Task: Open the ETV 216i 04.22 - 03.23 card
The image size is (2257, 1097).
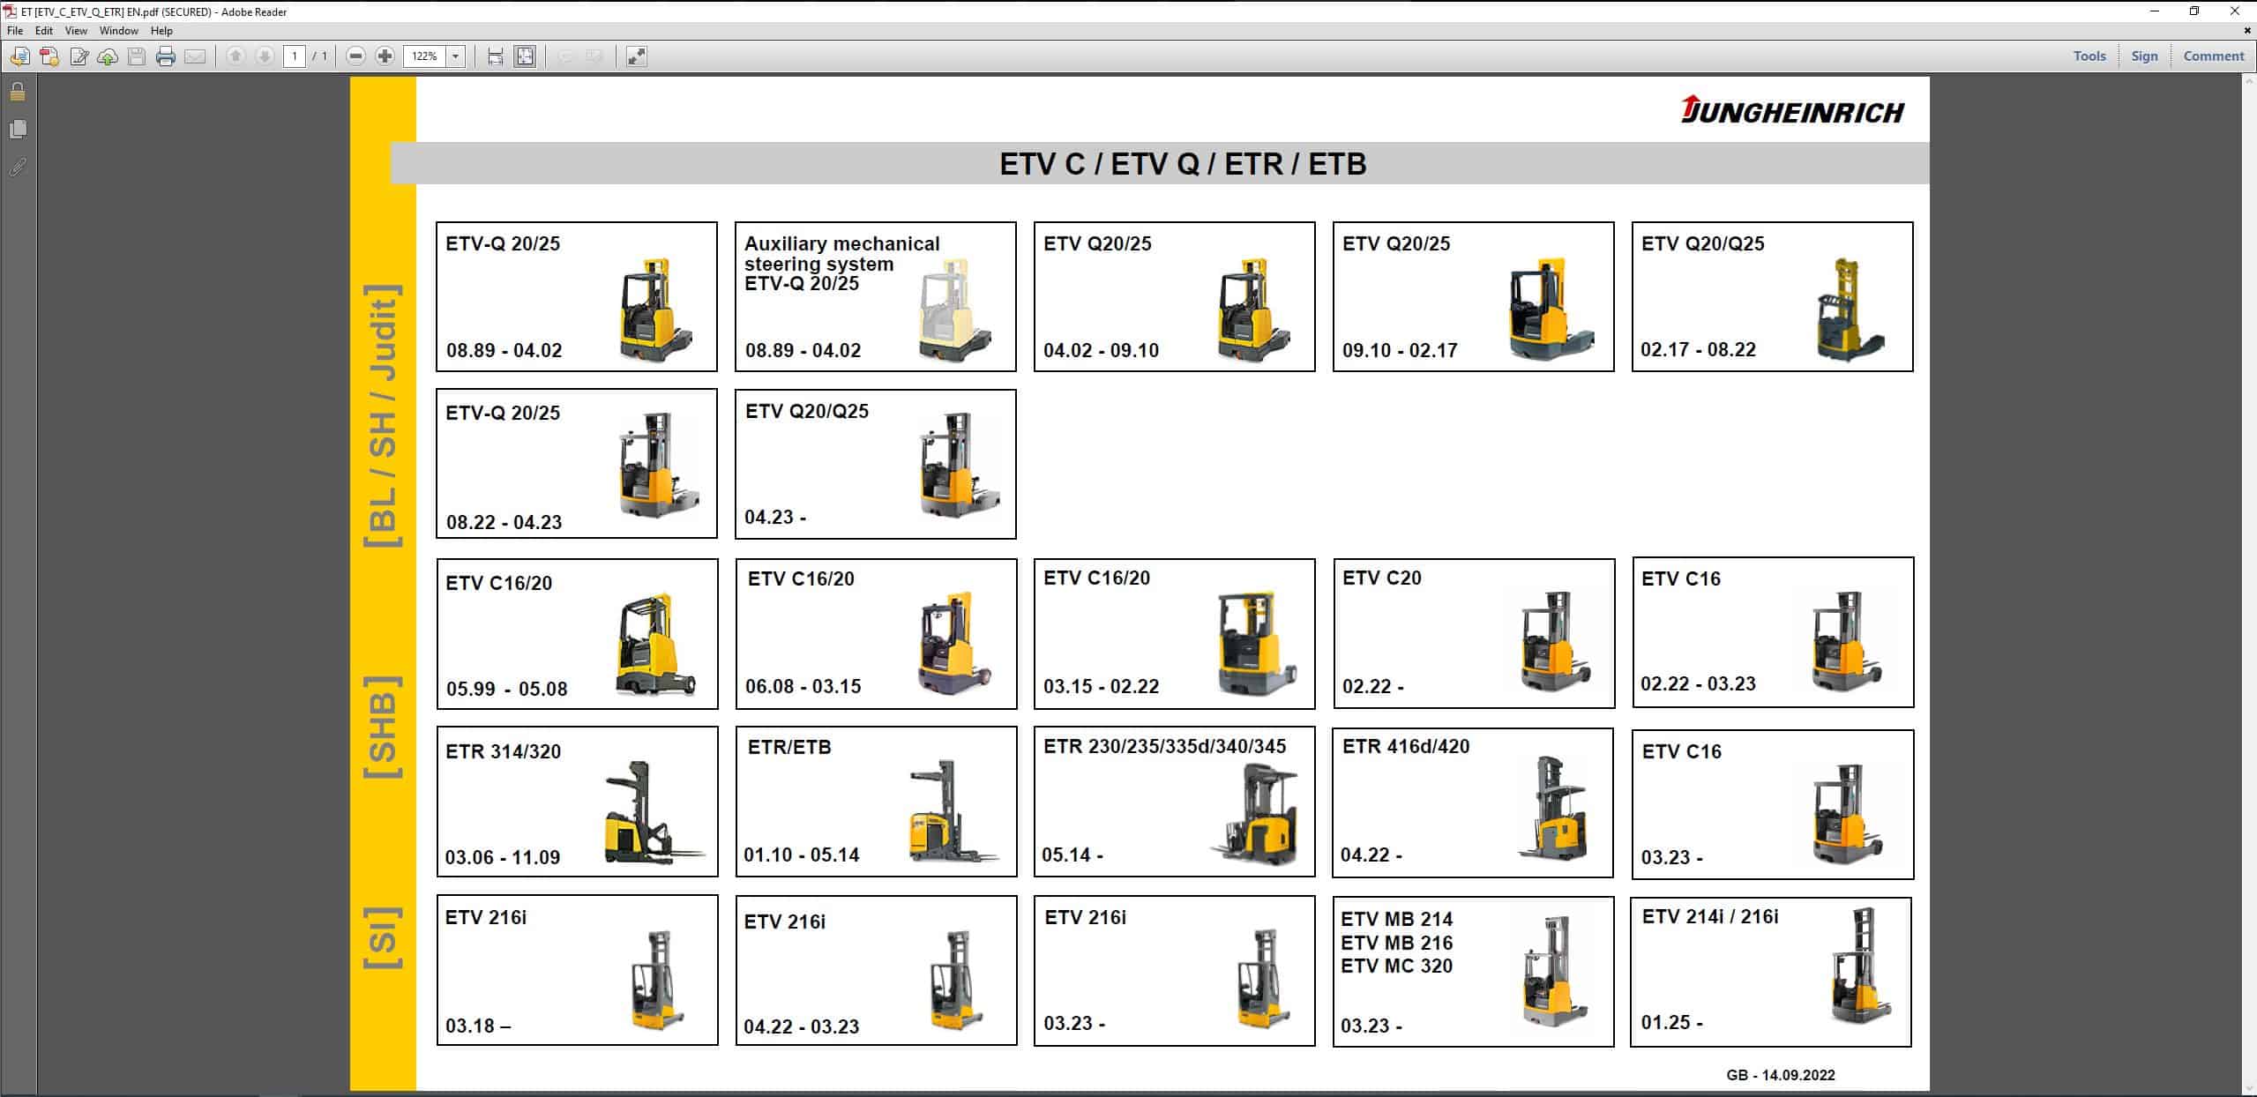Action: coord(876,971)
